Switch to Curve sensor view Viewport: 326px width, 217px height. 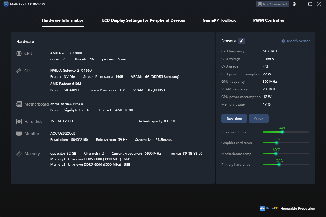point(259,119)
